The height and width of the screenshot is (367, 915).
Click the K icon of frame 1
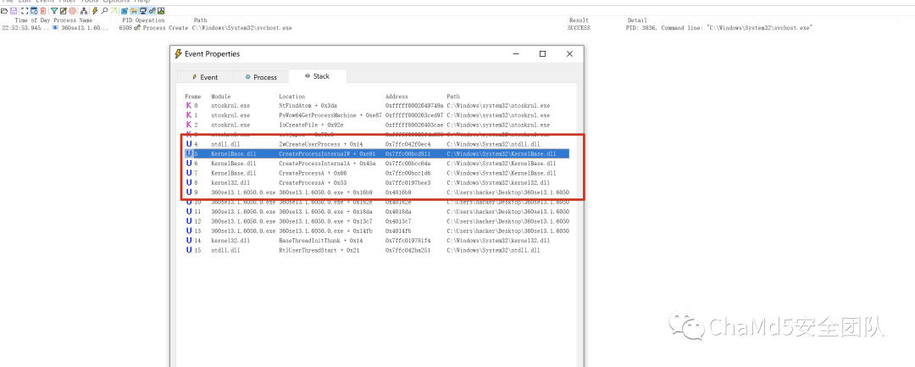click(188, 115)
